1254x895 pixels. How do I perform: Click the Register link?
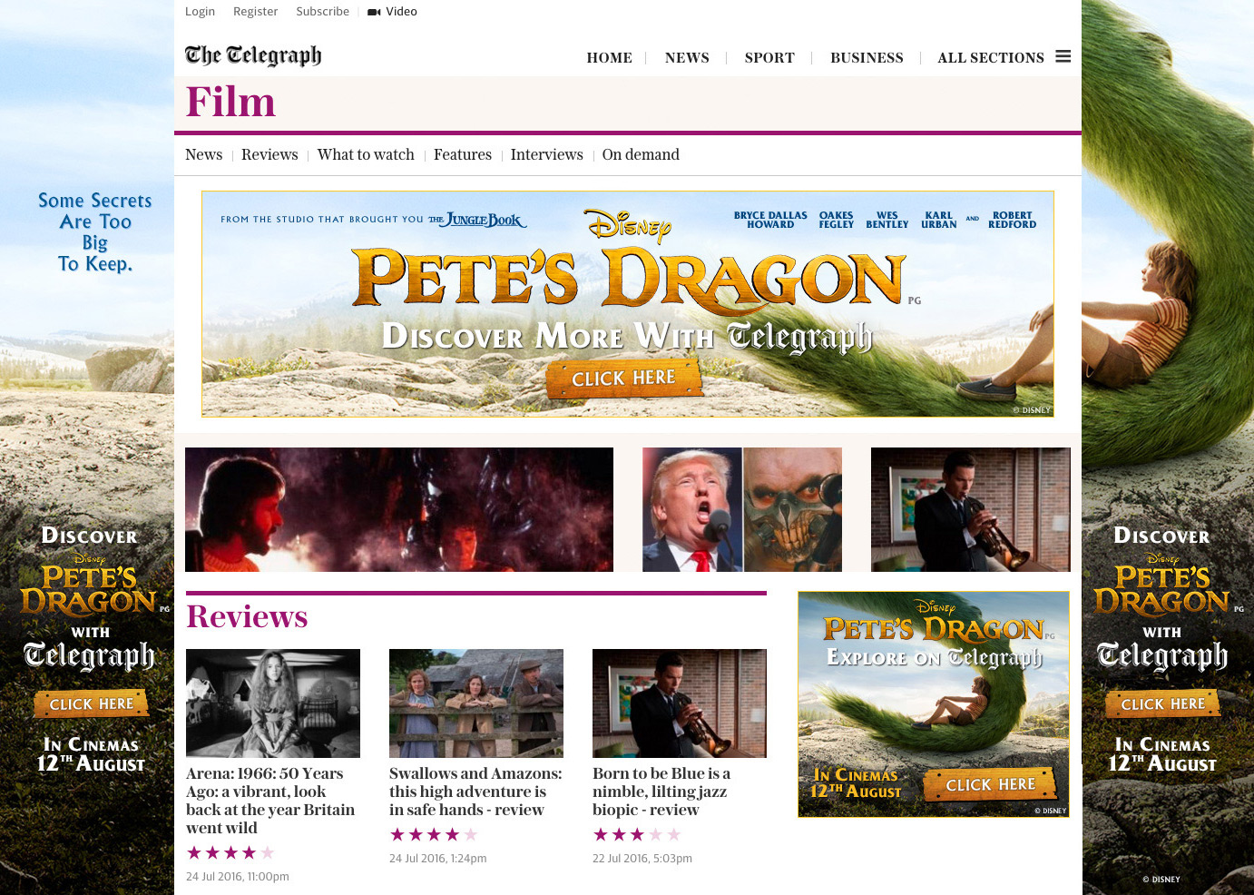255,11
